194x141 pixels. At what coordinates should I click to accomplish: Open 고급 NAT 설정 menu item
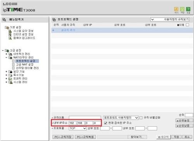[25, 65]
